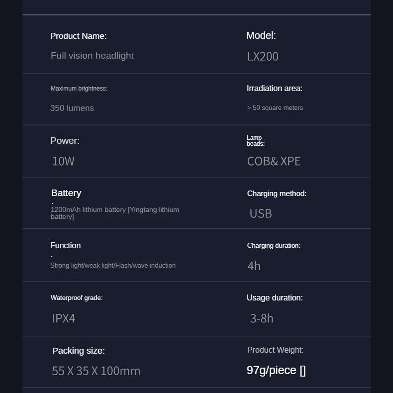Click the Model label

pyautogui.click(x=261, y=36)
